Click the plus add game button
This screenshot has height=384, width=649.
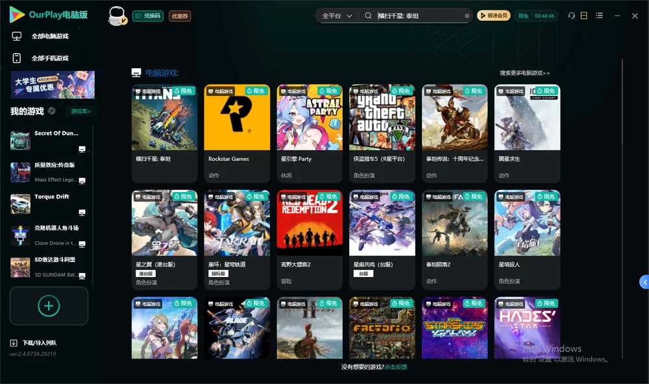click(x=49, y=306)
